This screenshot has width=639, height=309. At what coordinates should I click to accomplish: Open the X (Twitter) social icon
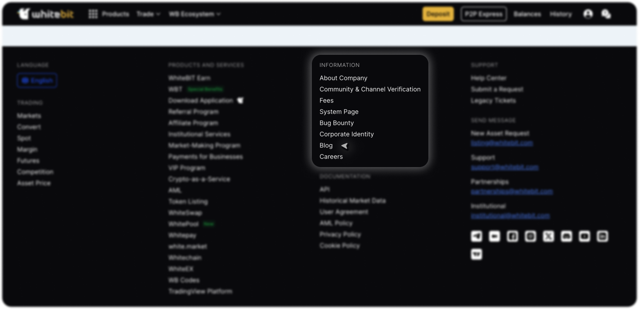[549, 236]
